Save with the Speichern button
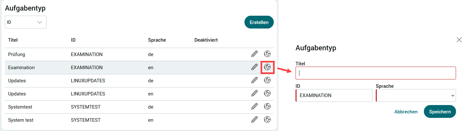 [440, 111]
